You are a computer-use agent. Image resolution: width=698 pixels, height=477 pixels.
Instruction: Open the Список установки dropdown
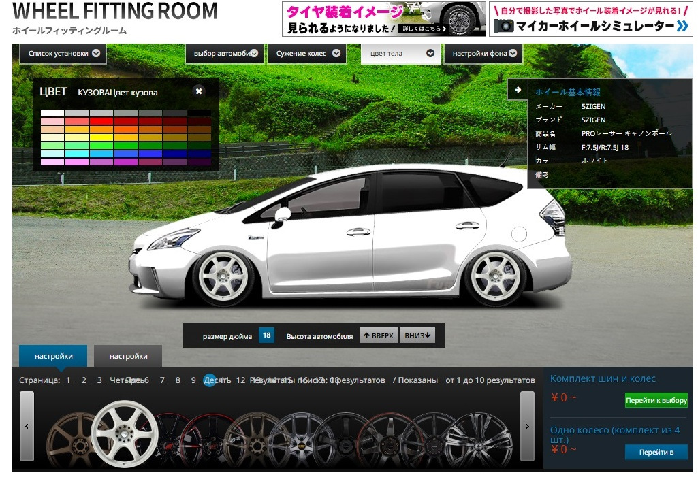(63, 53)
